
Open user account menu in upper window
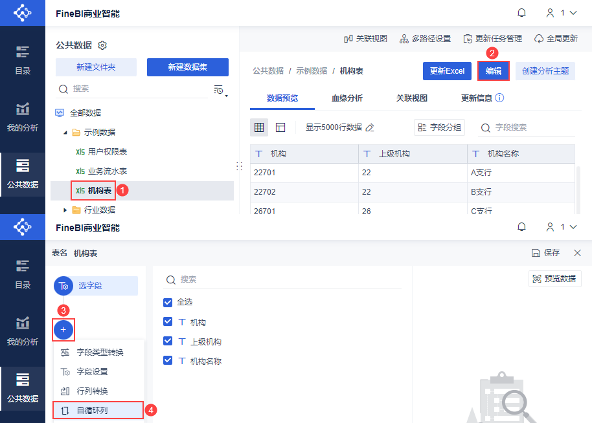(562, 13)
